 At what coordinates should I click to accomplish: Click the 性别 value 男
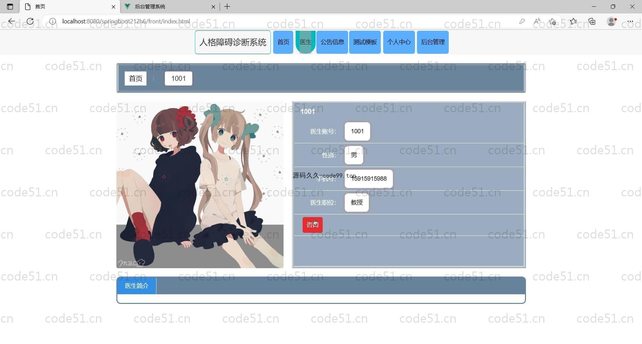coord(354,155)
